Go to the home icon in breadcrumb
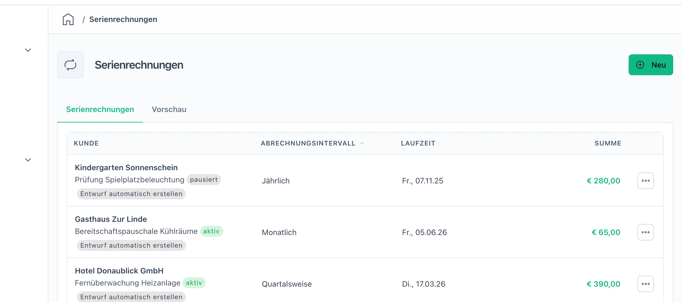Image resolution: width=682 pixels, height=302 pixels. [68, 19]
